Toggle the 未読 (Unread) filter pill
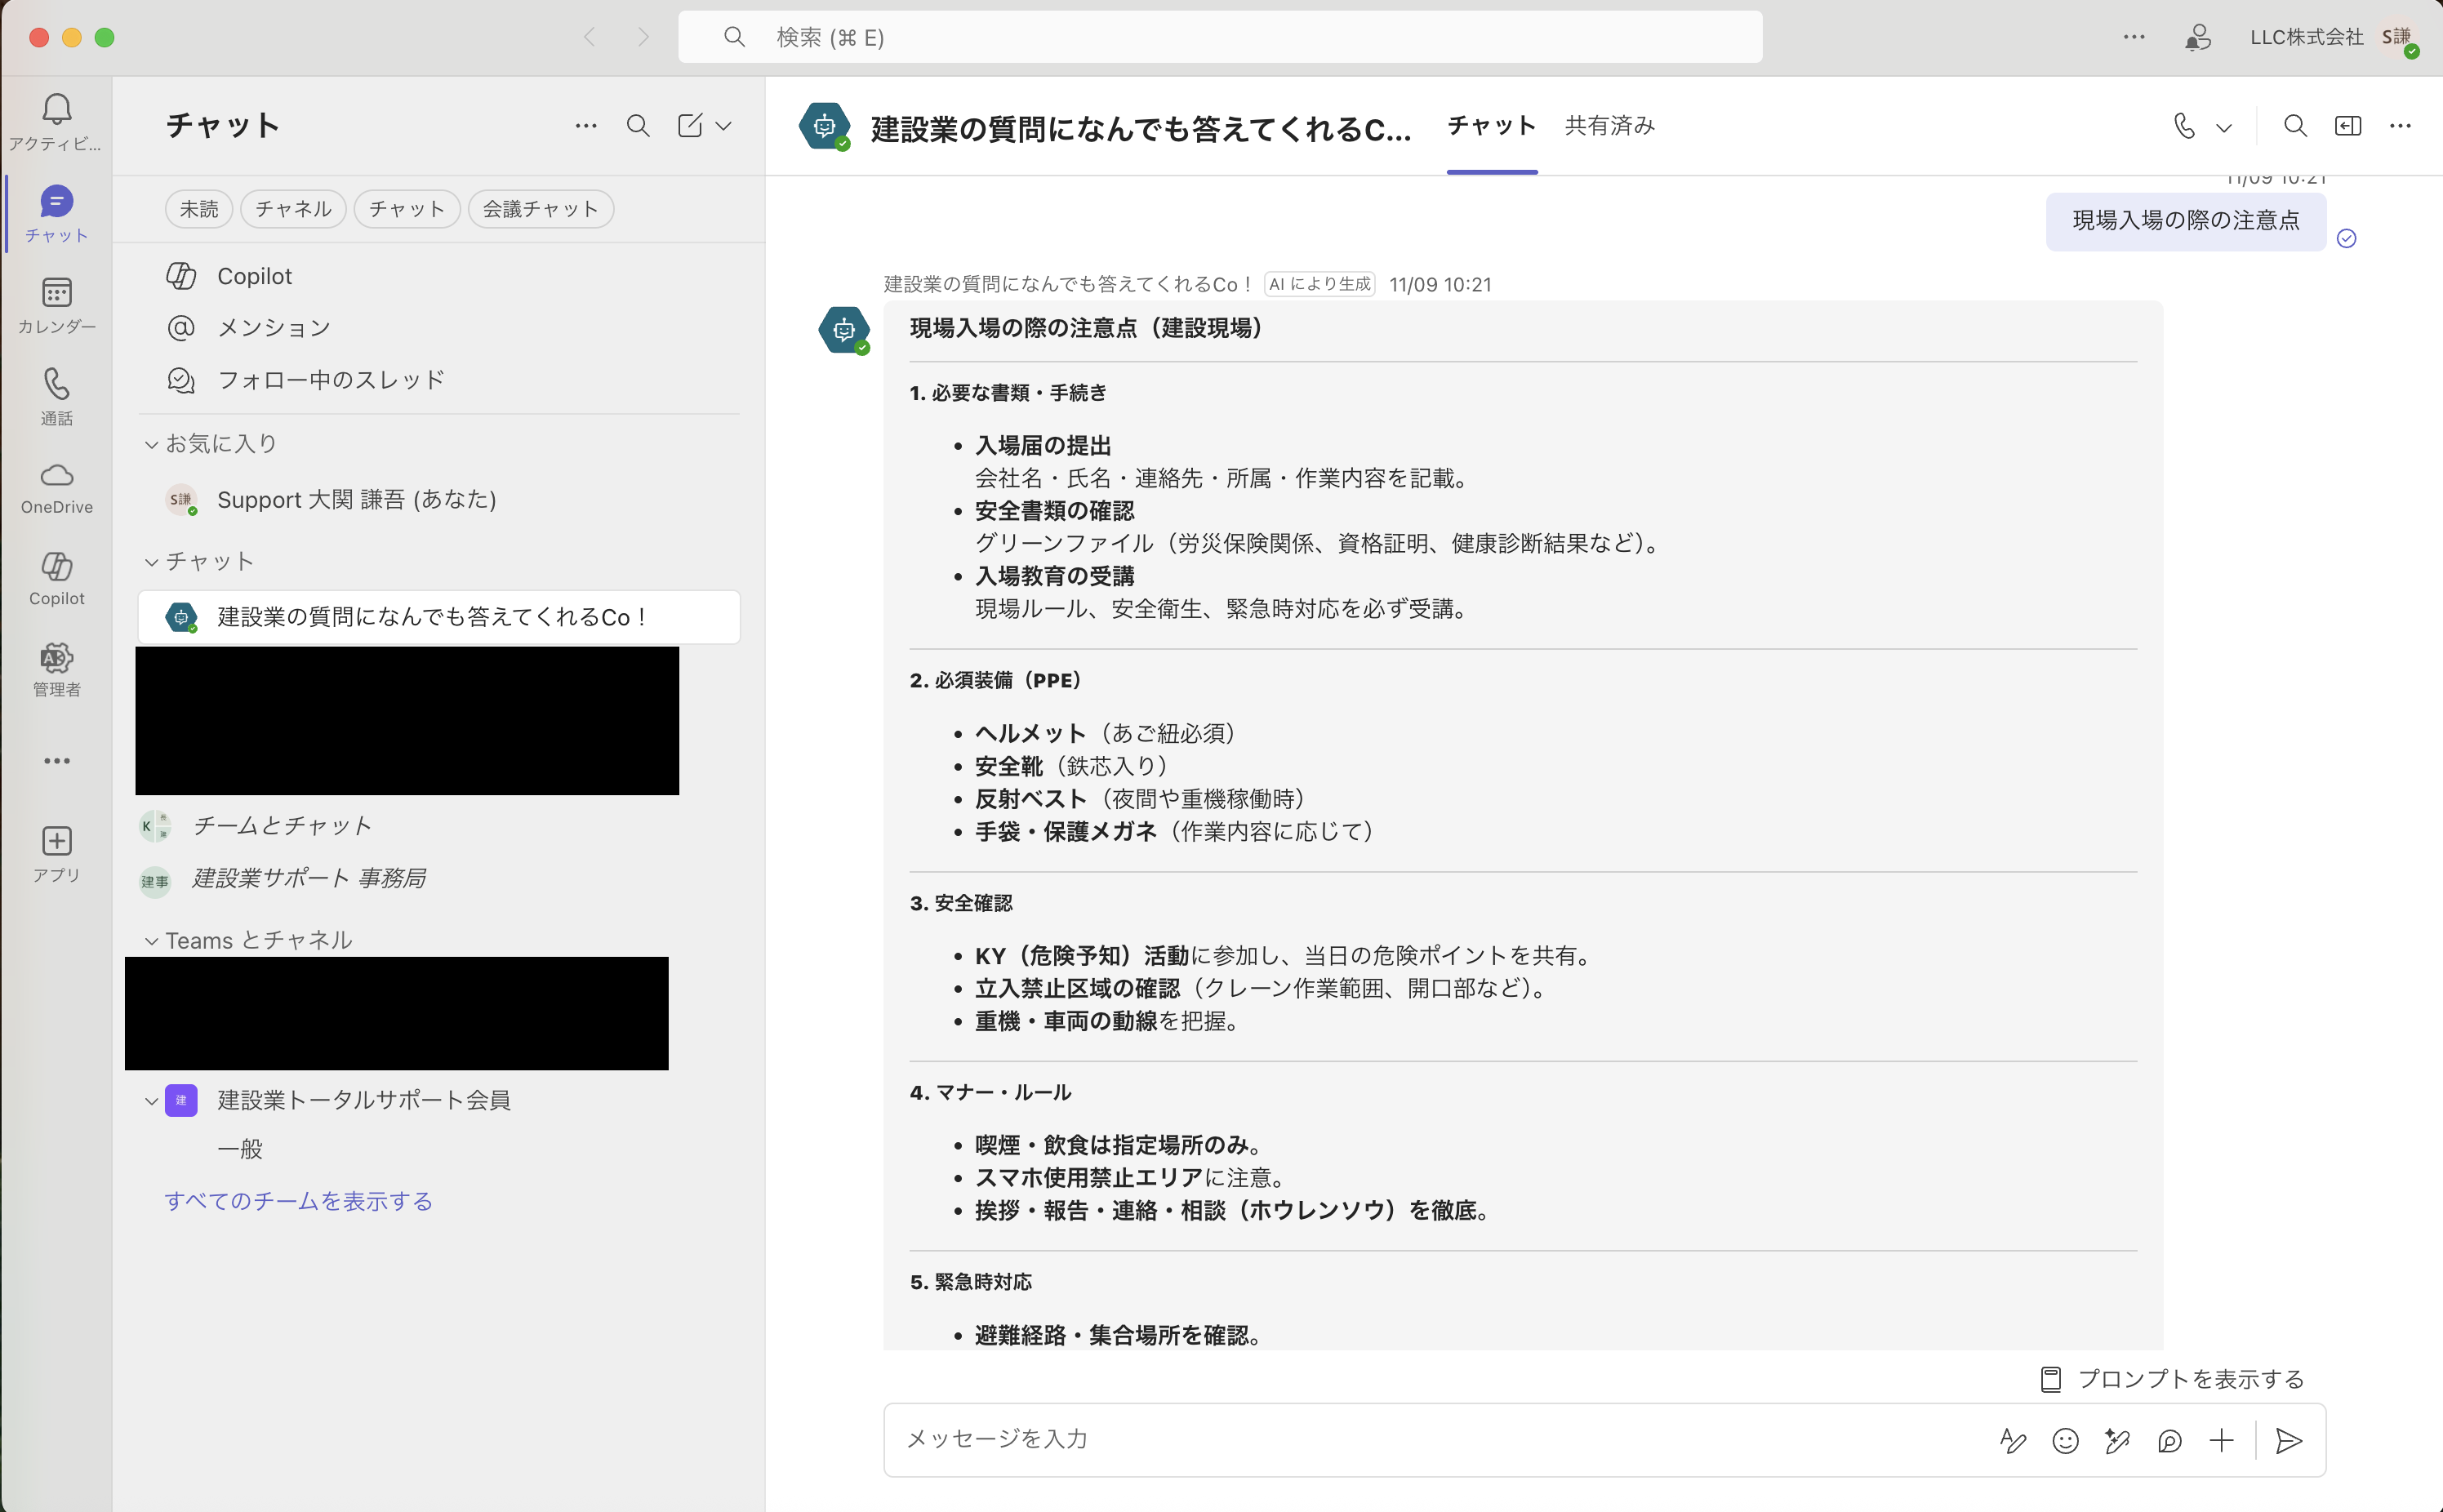 tap(199, 208)
